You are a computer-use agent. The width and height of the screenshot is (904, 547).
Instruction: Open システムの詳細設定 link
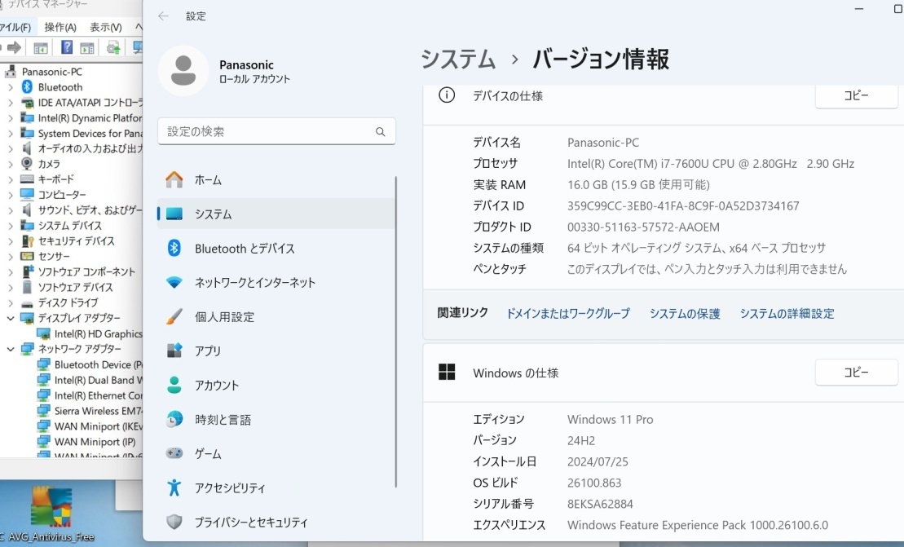pos(787,314)
